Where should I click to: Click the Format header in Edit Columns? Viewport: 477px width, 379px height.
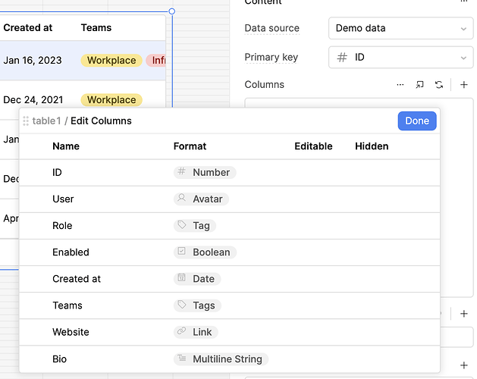(x=190, y=146)
